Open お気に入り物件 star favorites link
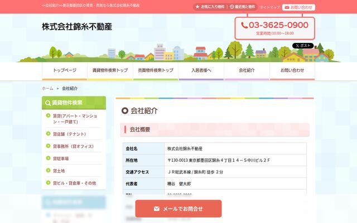This screenshot has width=357, height=223. point(210,7)
